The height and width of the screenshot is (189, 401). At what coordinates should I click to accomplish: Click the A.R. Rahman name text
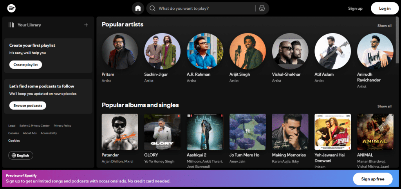[x=199, y=75]
